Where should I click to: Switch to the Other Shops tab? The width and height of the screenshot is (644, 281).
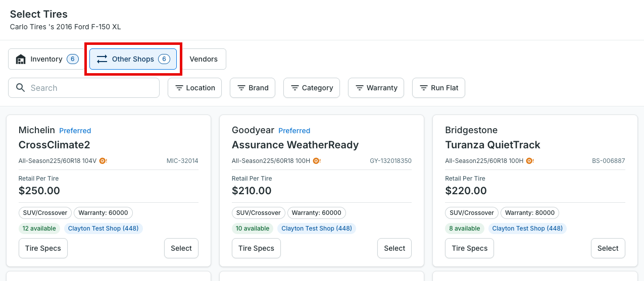(133, 59)
